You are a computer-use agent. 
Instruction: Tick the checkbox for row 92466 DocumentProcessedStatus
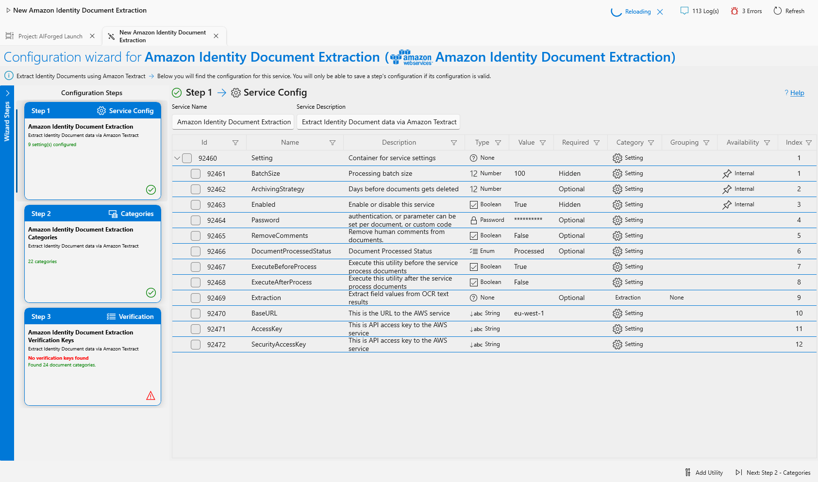(x=196, y=251)
